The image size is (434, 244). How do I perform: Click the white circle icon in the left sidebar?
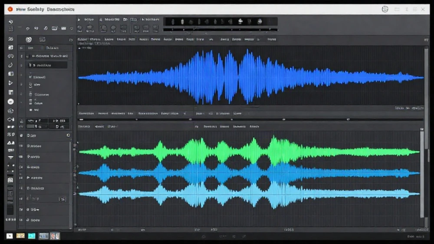(x=10, y=102)
